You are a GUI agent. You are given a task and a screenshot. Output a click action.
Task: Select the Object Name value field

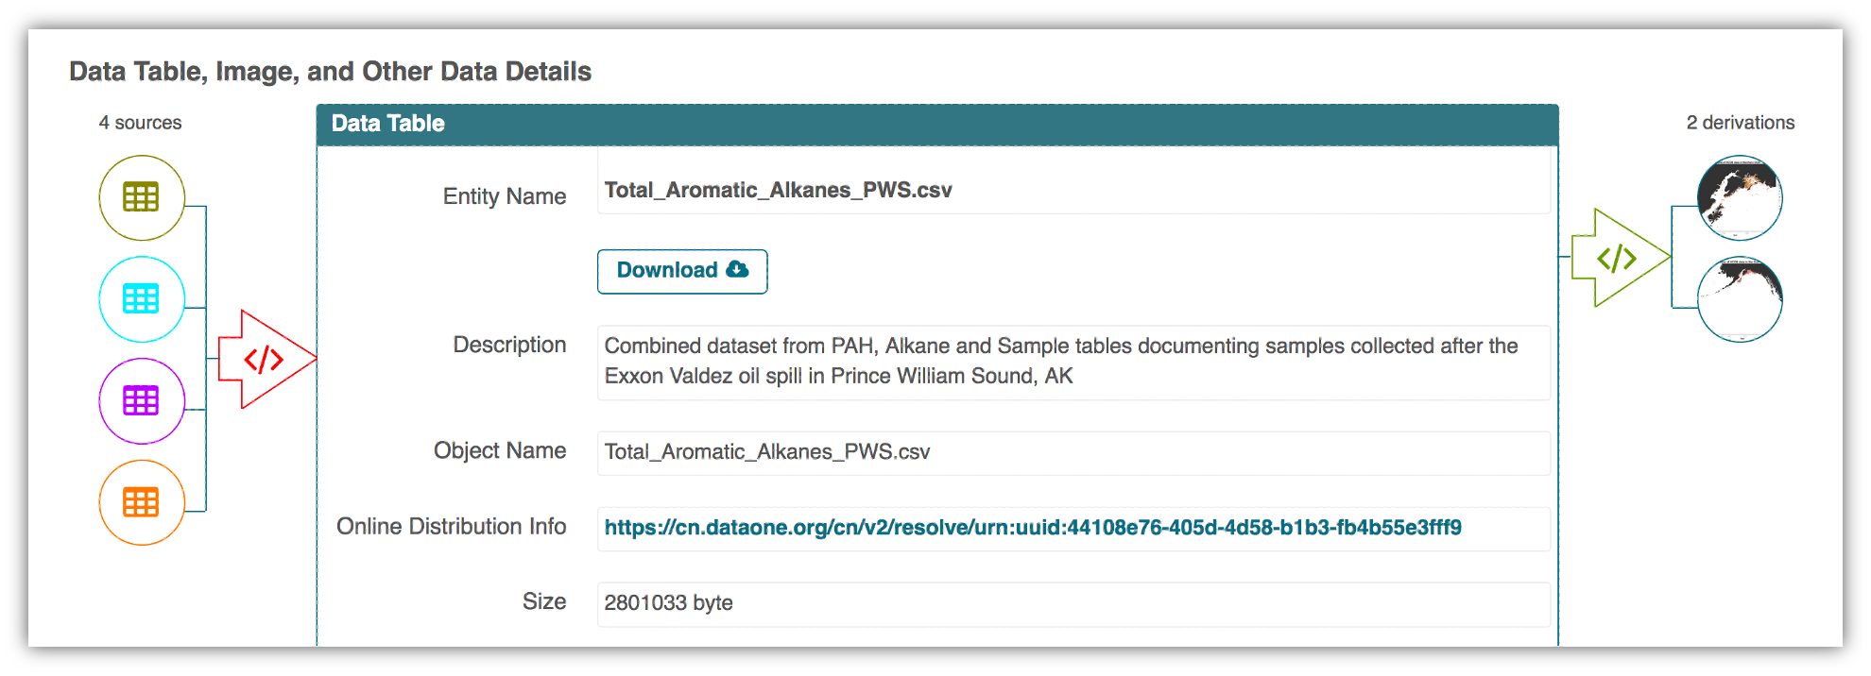[1073, 452]
